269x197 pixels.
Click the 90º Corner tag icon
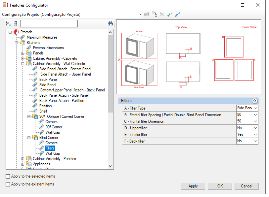tap(41, 127)
